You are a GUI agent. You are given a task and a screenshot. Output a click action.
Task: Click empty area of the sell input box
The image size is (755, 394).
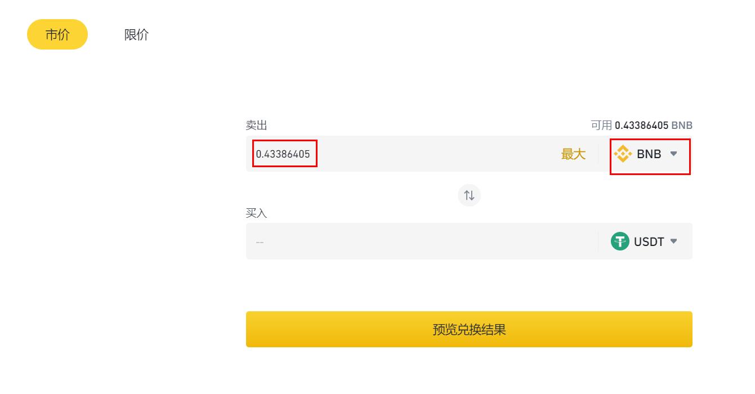coord(436,154)
